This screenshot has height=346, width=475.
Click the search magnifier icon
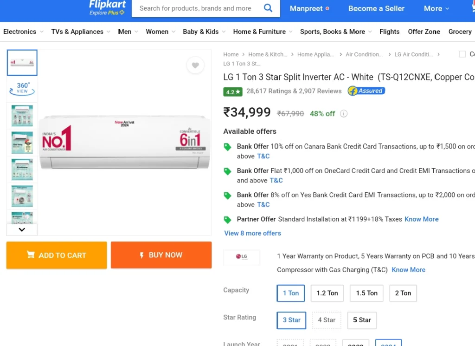pos(268,8)
